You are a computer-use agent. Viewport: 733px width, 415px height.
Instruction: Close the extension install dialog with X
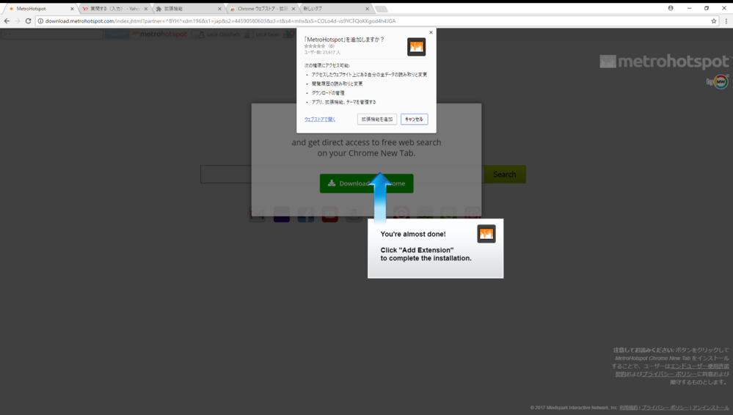click(431, 32)
